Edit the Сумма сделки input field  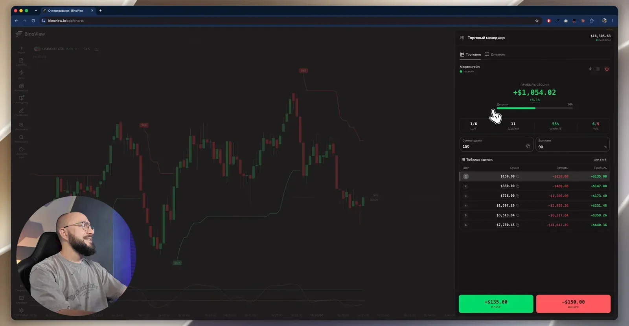[x=496, y=144]
